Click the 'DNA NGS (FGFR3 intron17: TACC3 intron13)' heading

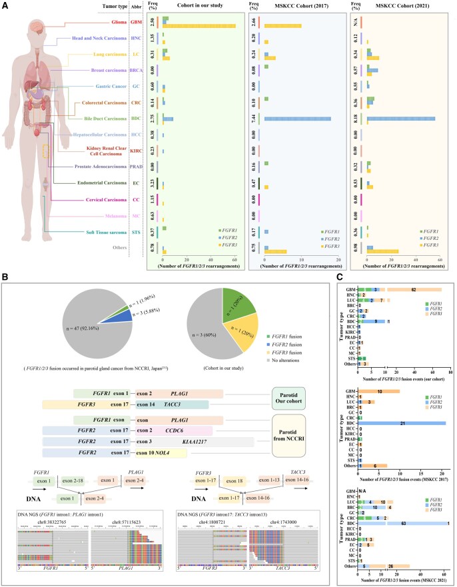(223, 515)
